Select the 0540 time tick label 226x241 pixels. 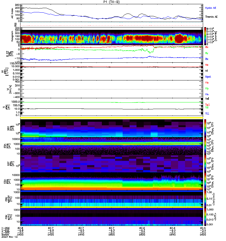(172, 235)
